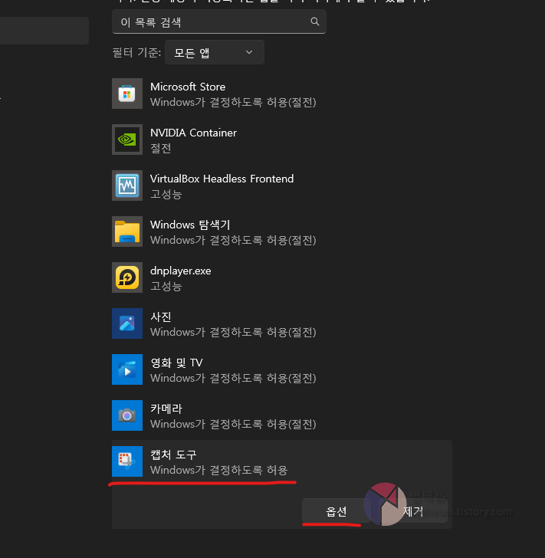Image resolution: width=545 pixels, height=558 pixels.
Task: Click 고성능 status under dnplayer.exe
Action: point(166,286)
